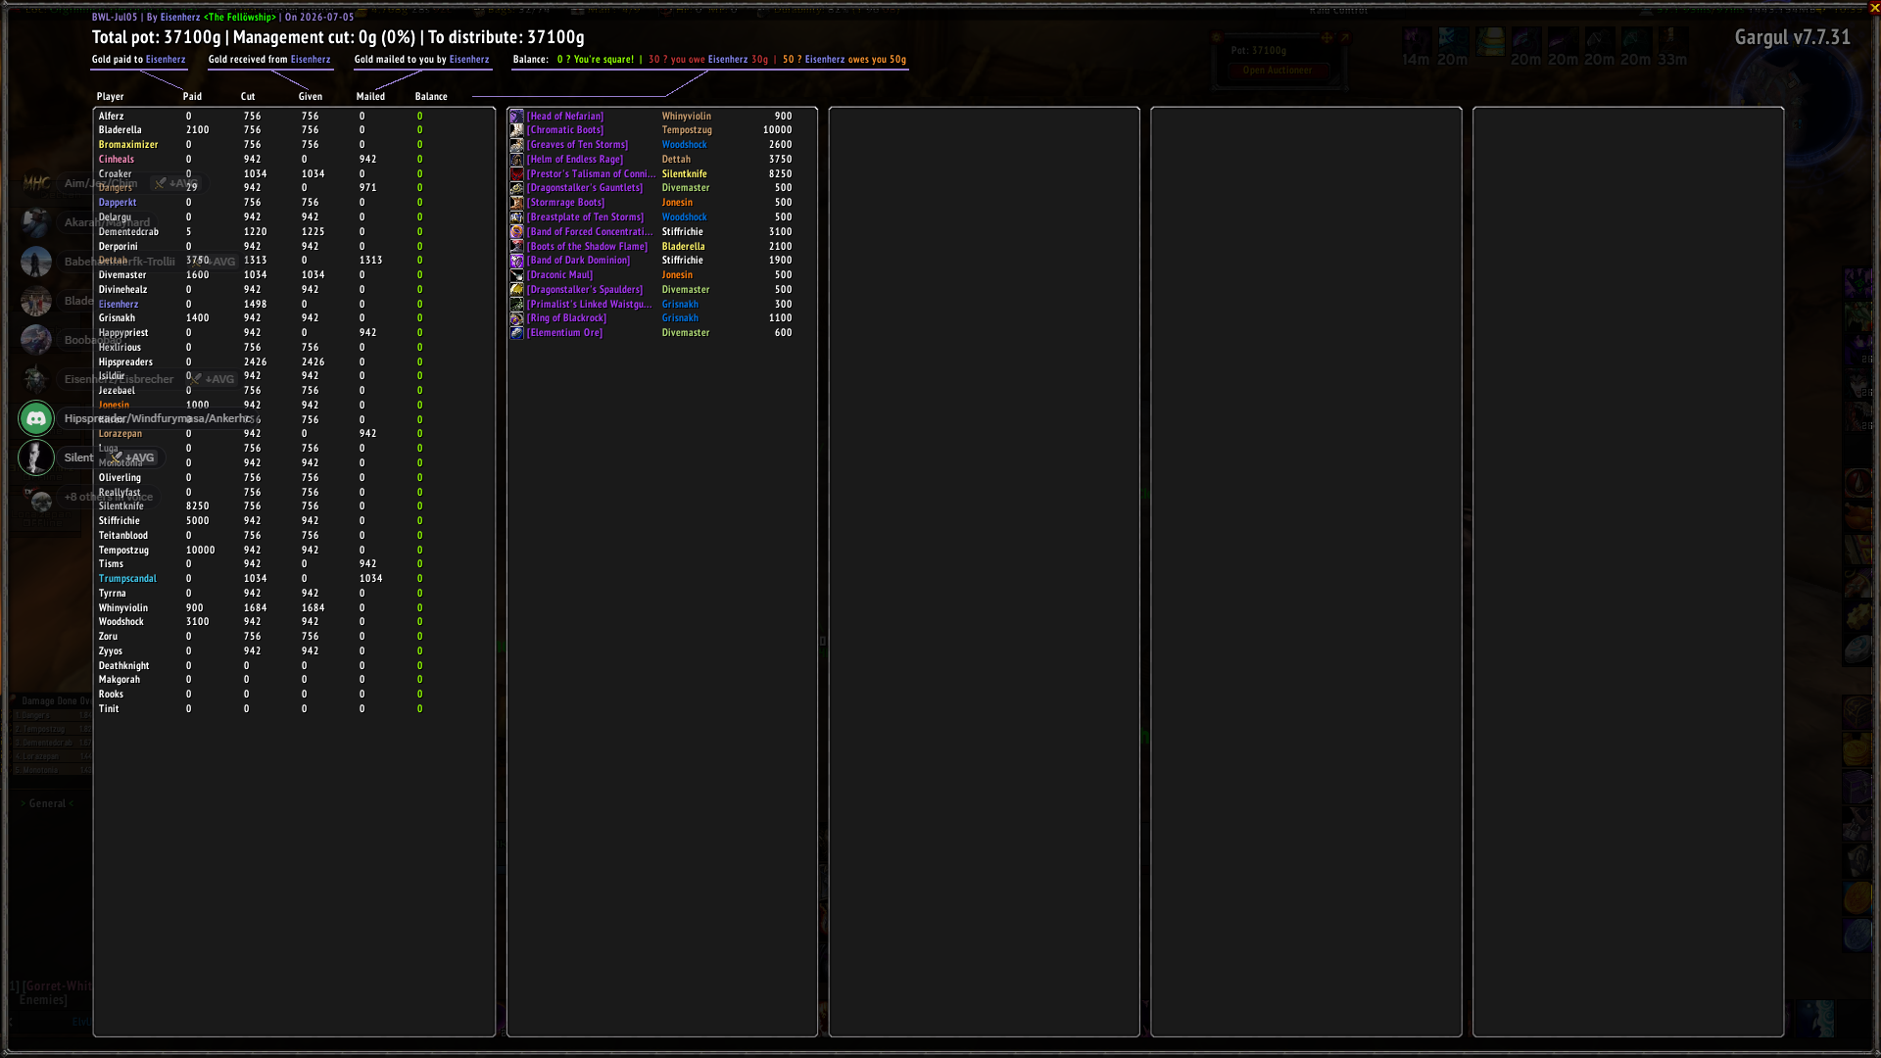Click Whinyviolin beside Head of Nefarian
Viewport: 1881px width, 1058px height.
click(x=687, y=116)
